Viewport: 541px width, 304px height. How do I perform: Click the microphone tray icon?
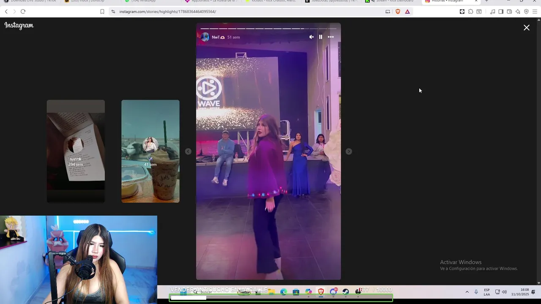(x=476, y=292)
